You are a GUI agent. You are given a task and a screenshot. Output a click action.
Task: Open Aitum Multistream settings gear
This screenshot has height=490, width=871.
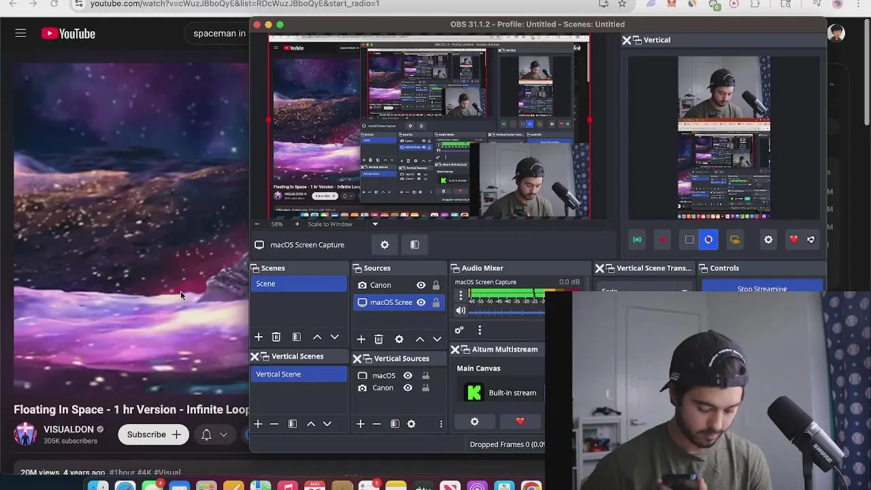pos(474,422)
